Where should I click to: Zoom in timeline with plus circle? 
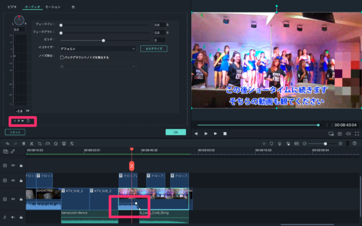tap(341, 144)
